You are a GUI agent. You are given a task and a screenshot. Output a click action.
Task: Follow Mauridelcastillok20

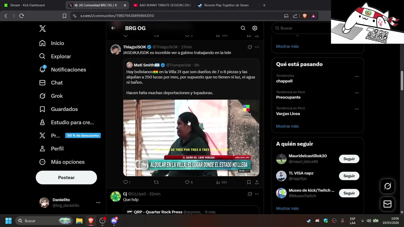(x=349, y=159)
